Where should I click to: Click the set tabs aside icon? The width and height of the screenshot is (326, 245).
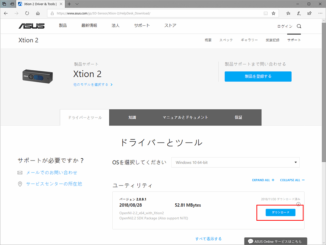[x=12, y=4]
